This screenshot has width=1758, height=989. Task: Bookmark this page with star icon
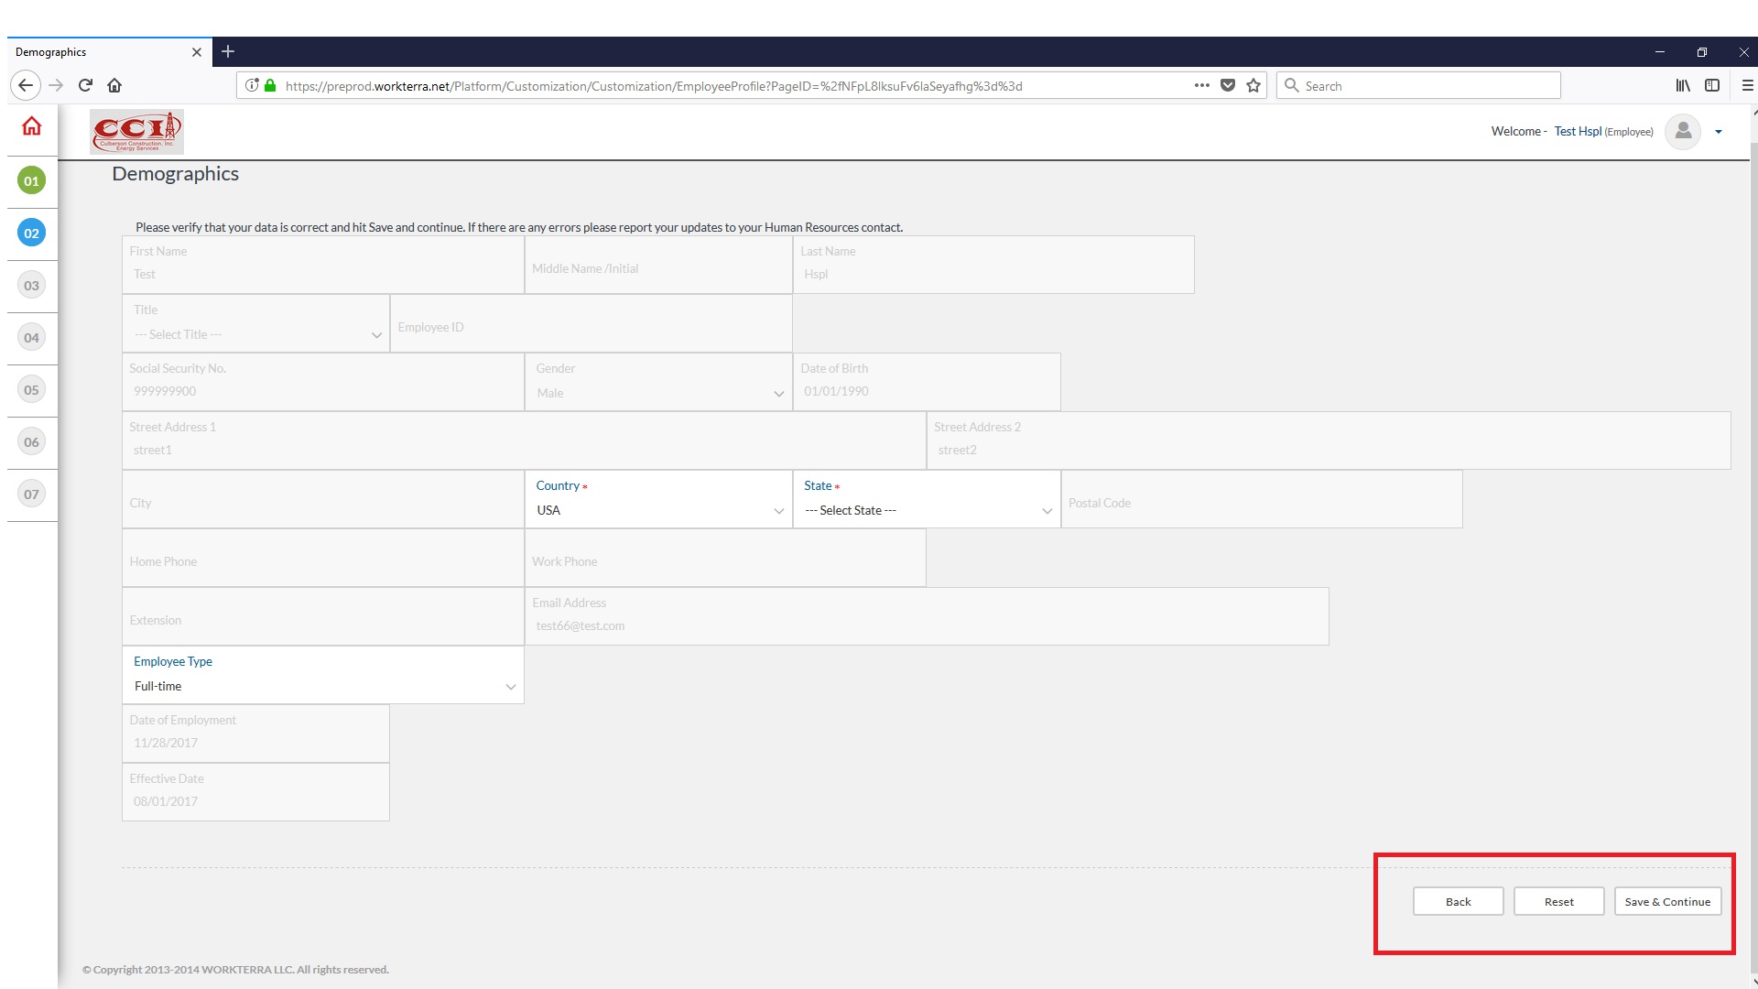point(1253,85)
